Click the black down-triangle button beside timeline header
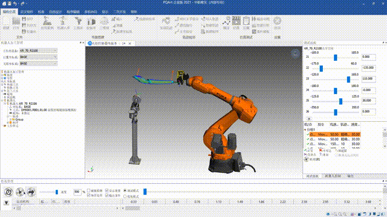This screenshot has width=387, height=217. point(7,203)
